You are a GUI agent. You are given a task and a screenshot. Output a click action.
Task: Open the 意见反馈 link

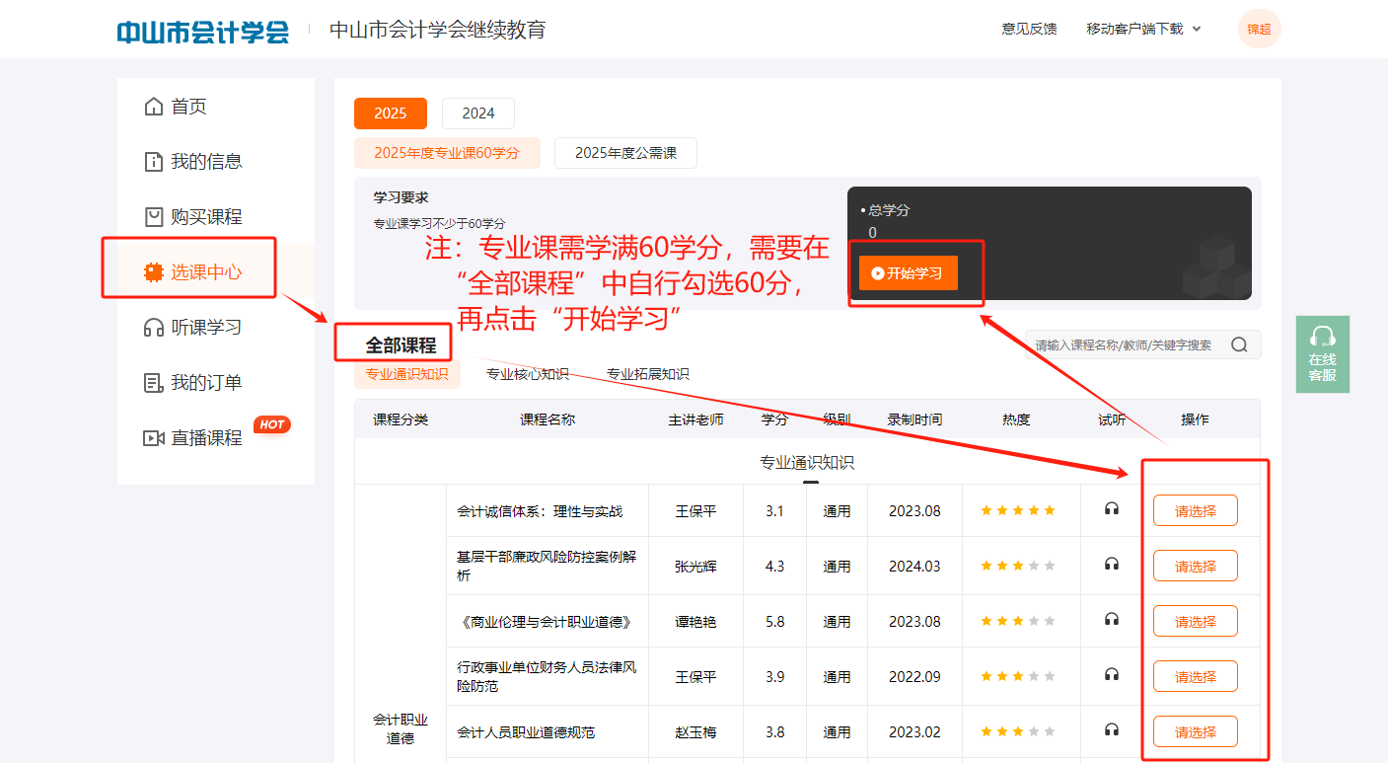point(1029,29)
